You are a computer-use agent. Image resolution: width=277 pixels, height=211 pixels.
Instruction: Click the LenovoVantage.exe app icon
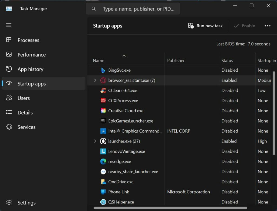click(103, 151)
